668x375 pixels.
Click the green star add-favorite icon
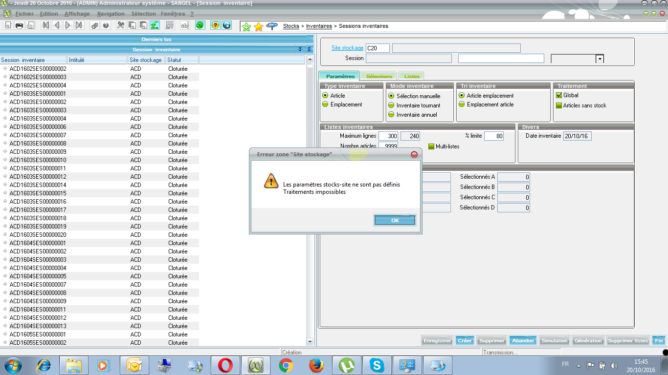[246, 26]
